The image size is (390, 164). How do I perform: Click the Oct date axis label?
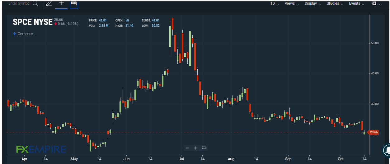[x=341, y=159]
